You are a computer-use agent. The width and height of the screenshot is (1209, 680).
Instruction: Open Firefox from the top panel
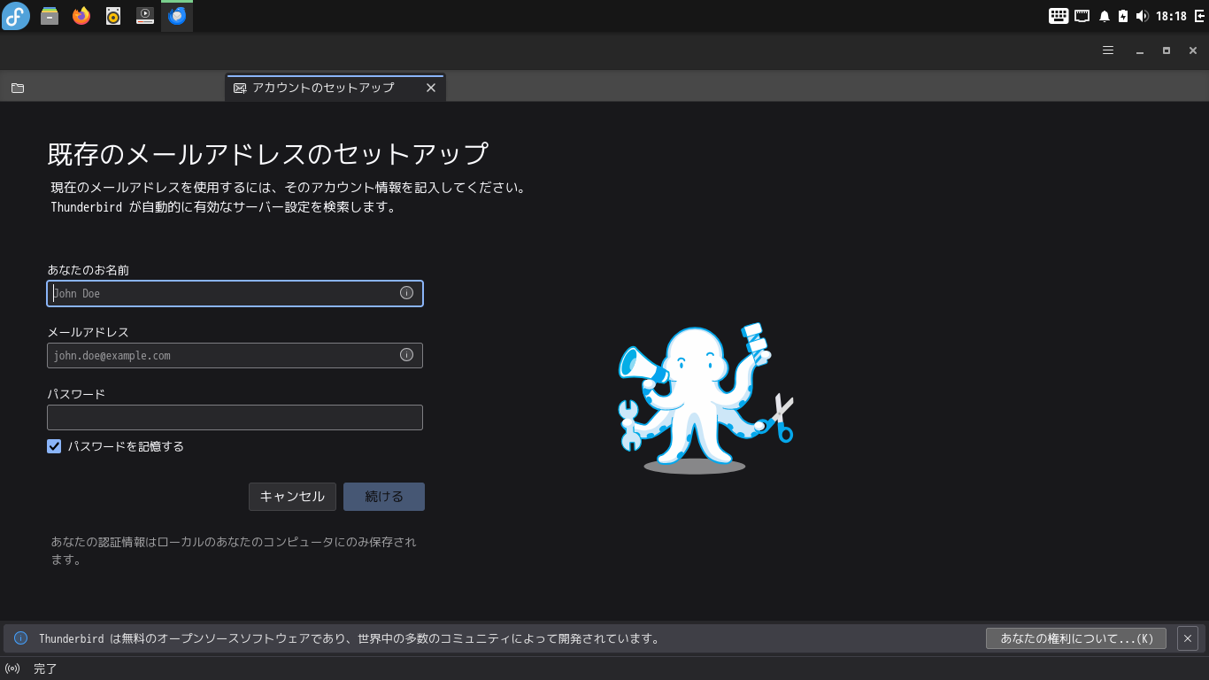pos(81,16)
